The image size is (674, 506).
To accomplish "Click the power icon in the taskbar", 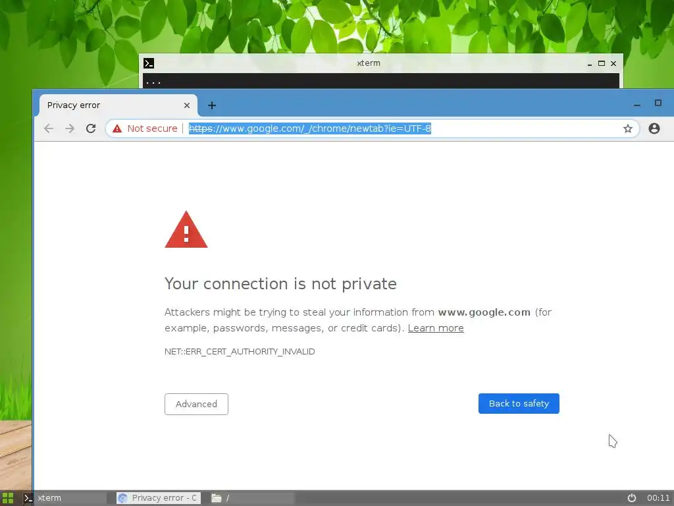I will click(x=631, y=498).
